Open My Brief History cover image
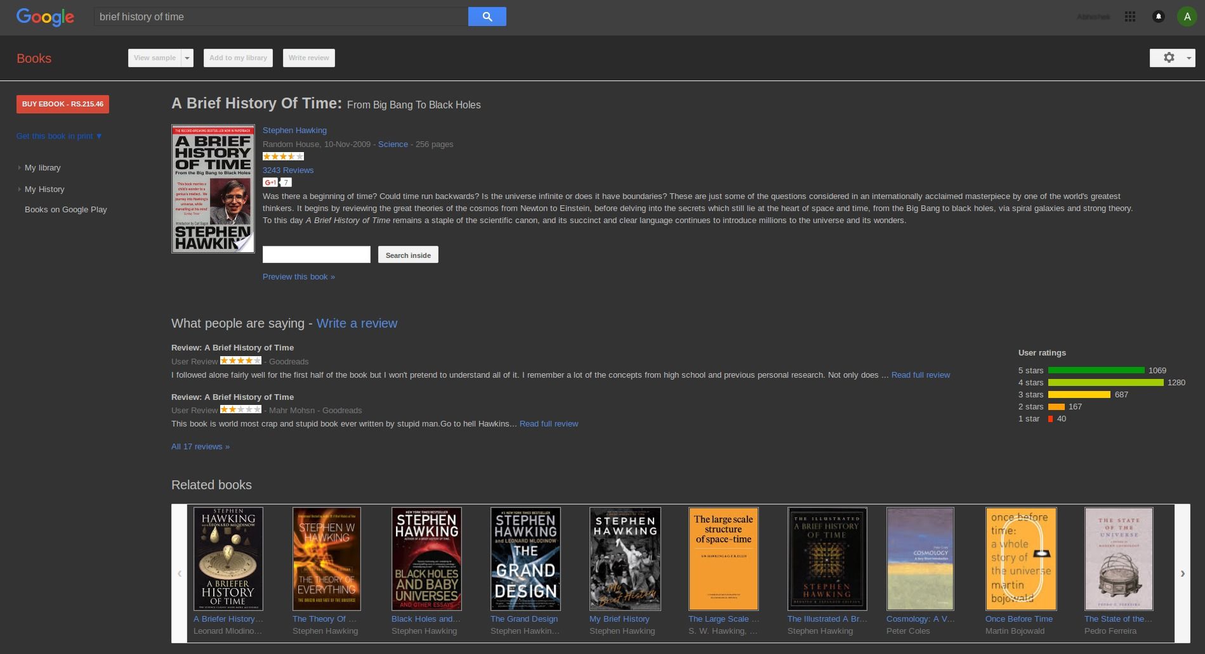Viewport: 1205px width, 654px height. pos(624,558)
